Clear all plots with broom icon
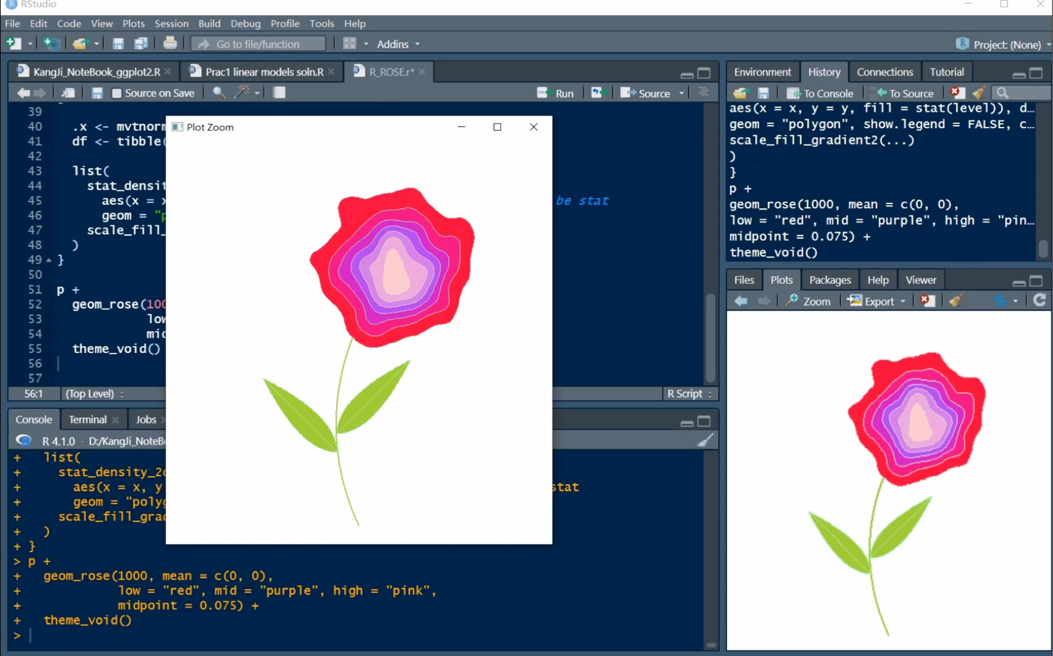Screen dimensions: 1053x656 [955, 301]
